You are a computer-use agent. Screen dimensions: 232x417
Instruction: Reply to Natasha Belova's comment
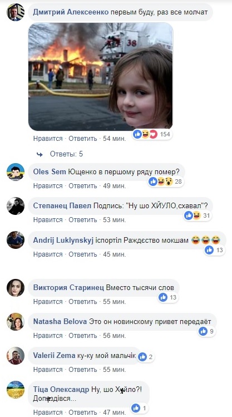[x=83, y=336]
